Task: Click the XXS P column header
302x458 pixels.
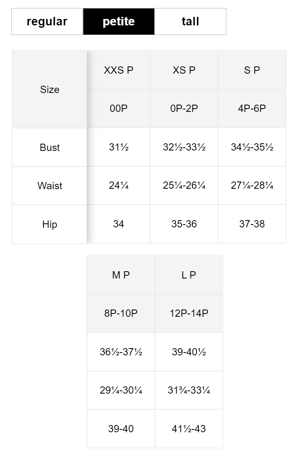Action: click(118, 70)
